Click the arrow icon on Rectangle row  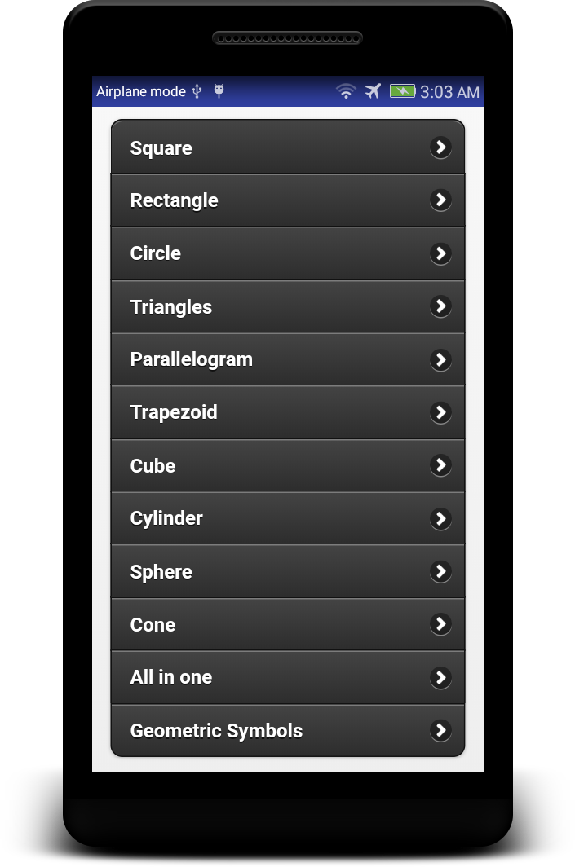point(440,200)
